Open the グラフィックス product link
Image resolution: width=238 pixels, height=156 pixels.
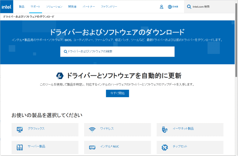36,129
